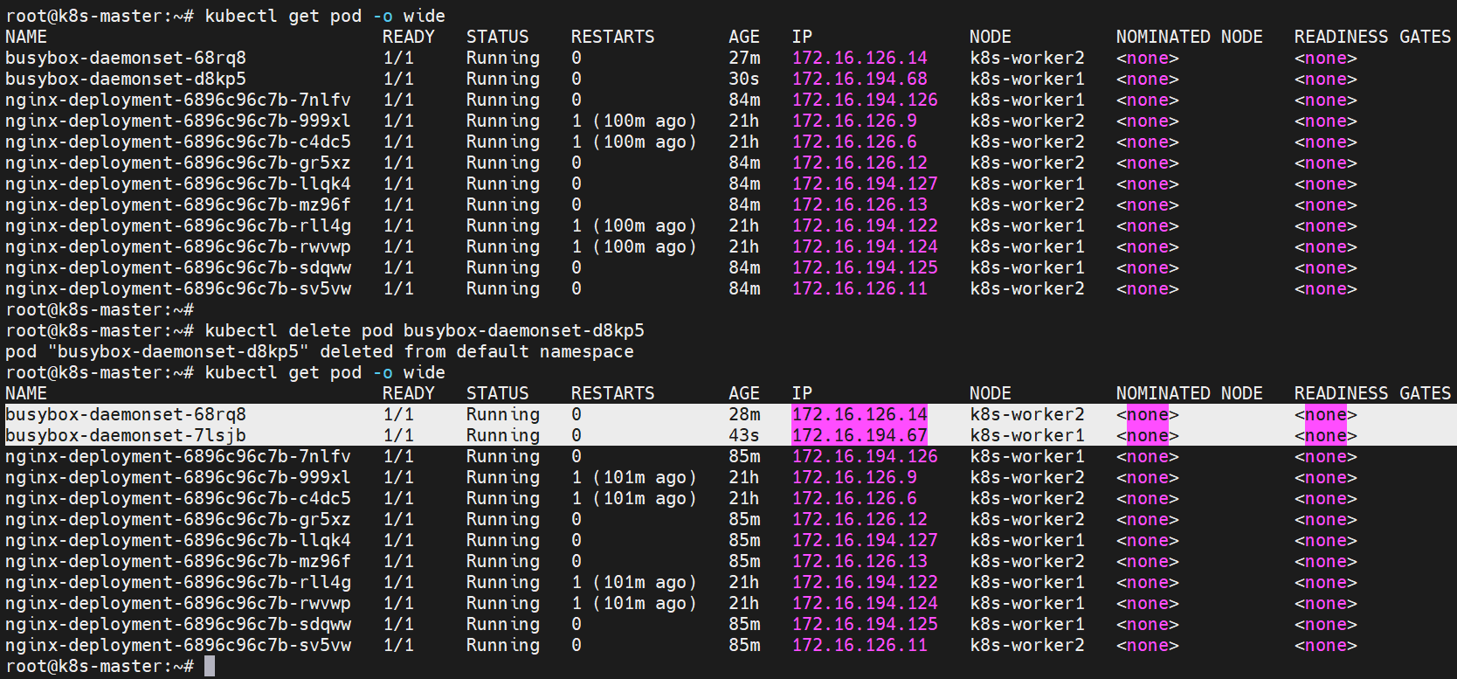The image size is (1457, 679).
Task: Click the READINESS GATES header in the second table
Action: 1372,393
